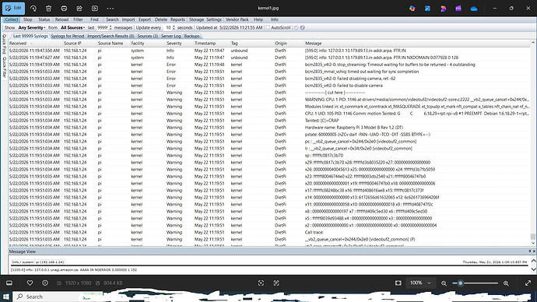Switch to the Sources (3) tab
This screenshot has height=302, width=537.
[147, 36]
